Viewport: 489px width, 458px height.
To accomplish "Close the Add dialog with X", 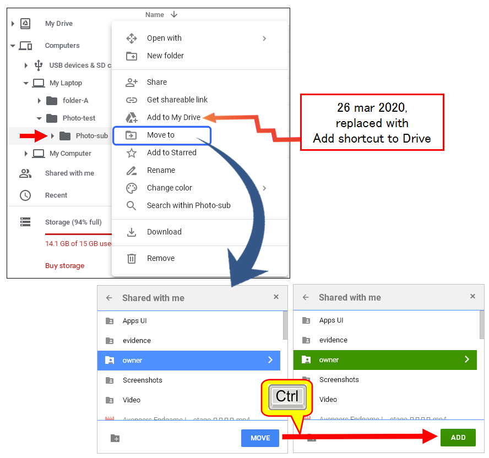I will point(473,296).
